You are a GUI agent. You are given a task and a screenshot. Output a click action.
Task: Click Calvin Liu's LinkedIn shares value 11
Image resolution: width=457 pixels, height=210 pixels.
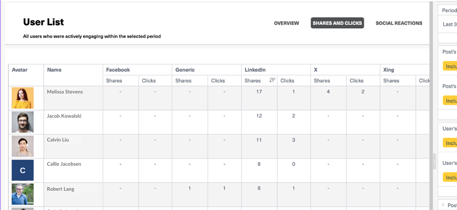point(259,140)
